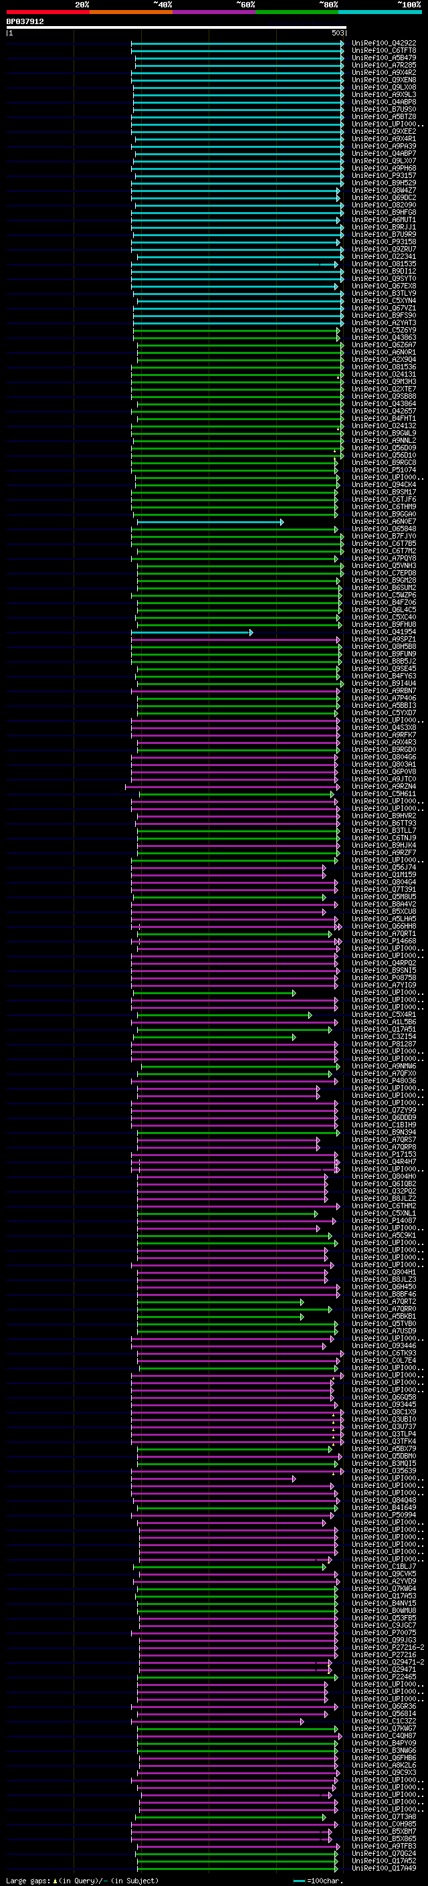Select hit label UniRef100_A9PA39
The width and height of the screenshot is (428, 1886).
click(383, 147)
